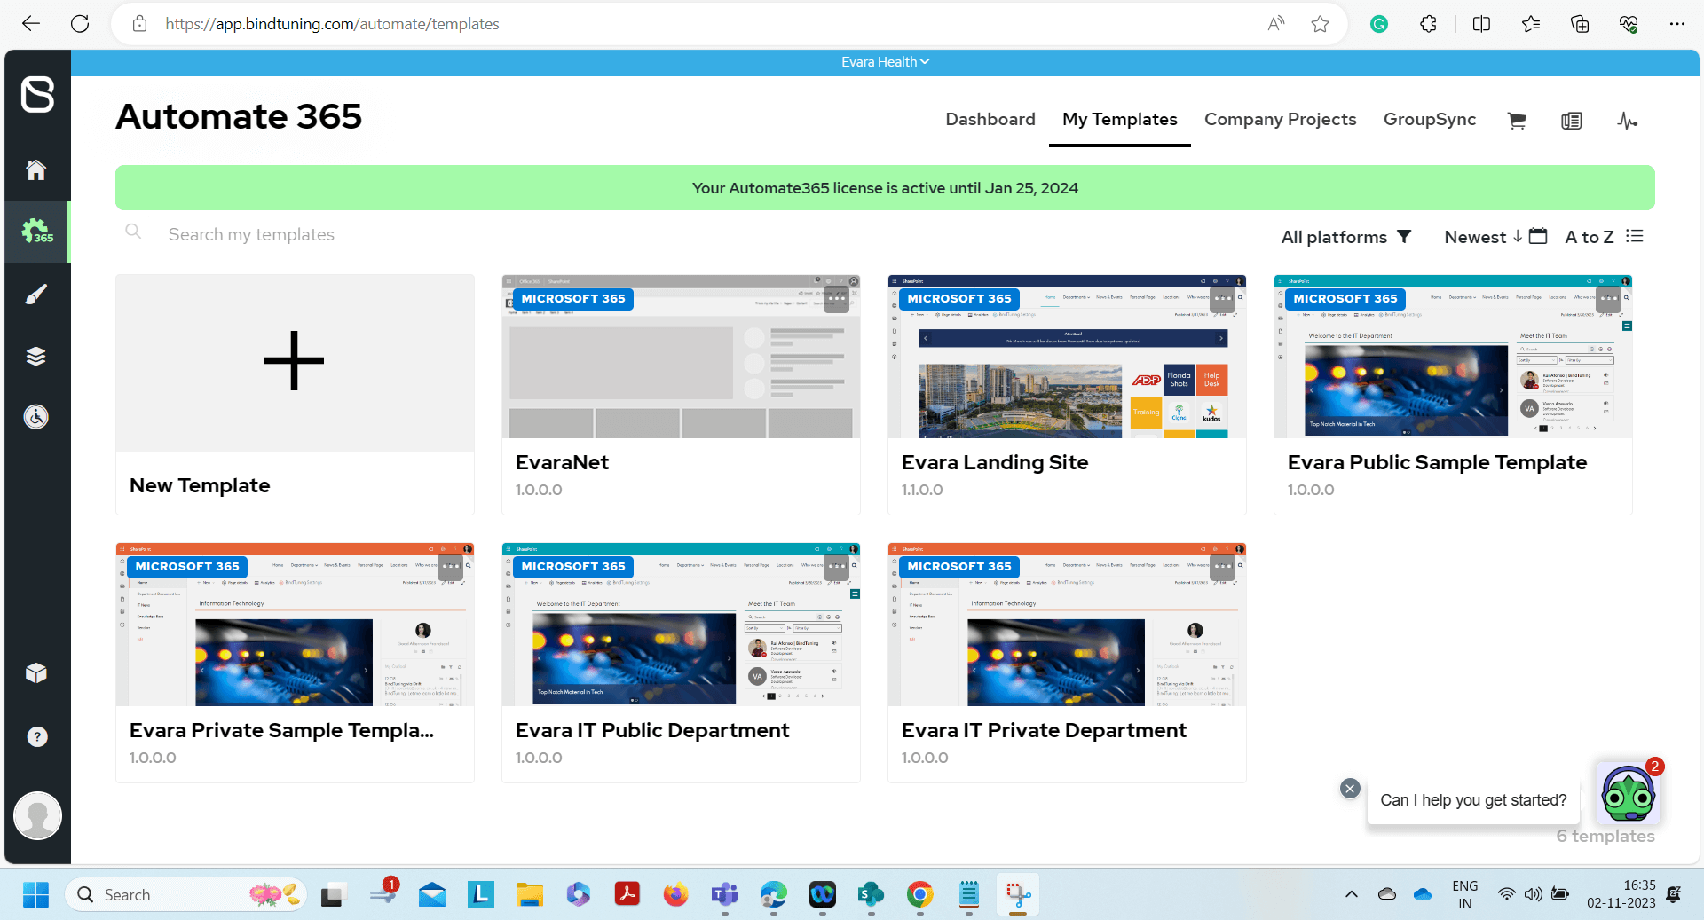Image resolution: width=1704 pixels, height=920 pixels.
Task: Open Evara IT Private Department title
Action: (1044, 730)
